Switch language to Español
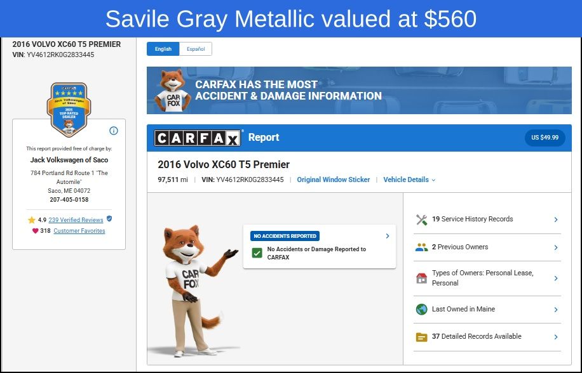 point(196,49)
